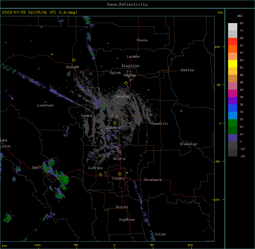Click the asterisk marker above Limestone label
The width and height of the screenshot is (255, 249).
point(45,102)
